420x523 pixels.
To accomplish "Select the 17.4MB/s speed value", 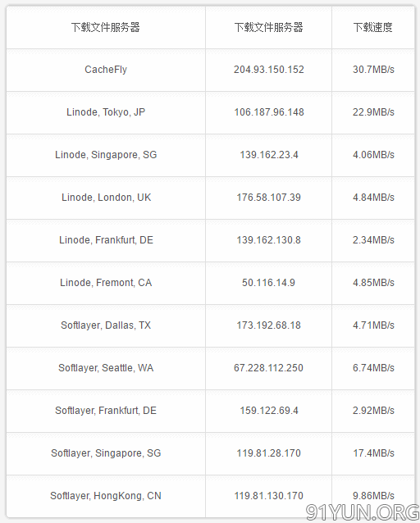I will (x=373, y=453).
